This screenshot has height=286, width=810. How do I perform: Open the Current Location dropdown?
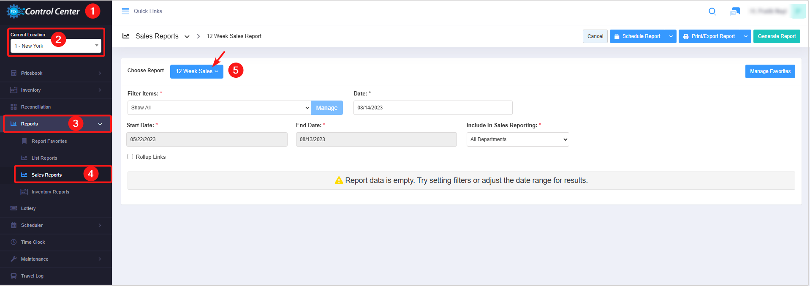click(x=56, y=46)
